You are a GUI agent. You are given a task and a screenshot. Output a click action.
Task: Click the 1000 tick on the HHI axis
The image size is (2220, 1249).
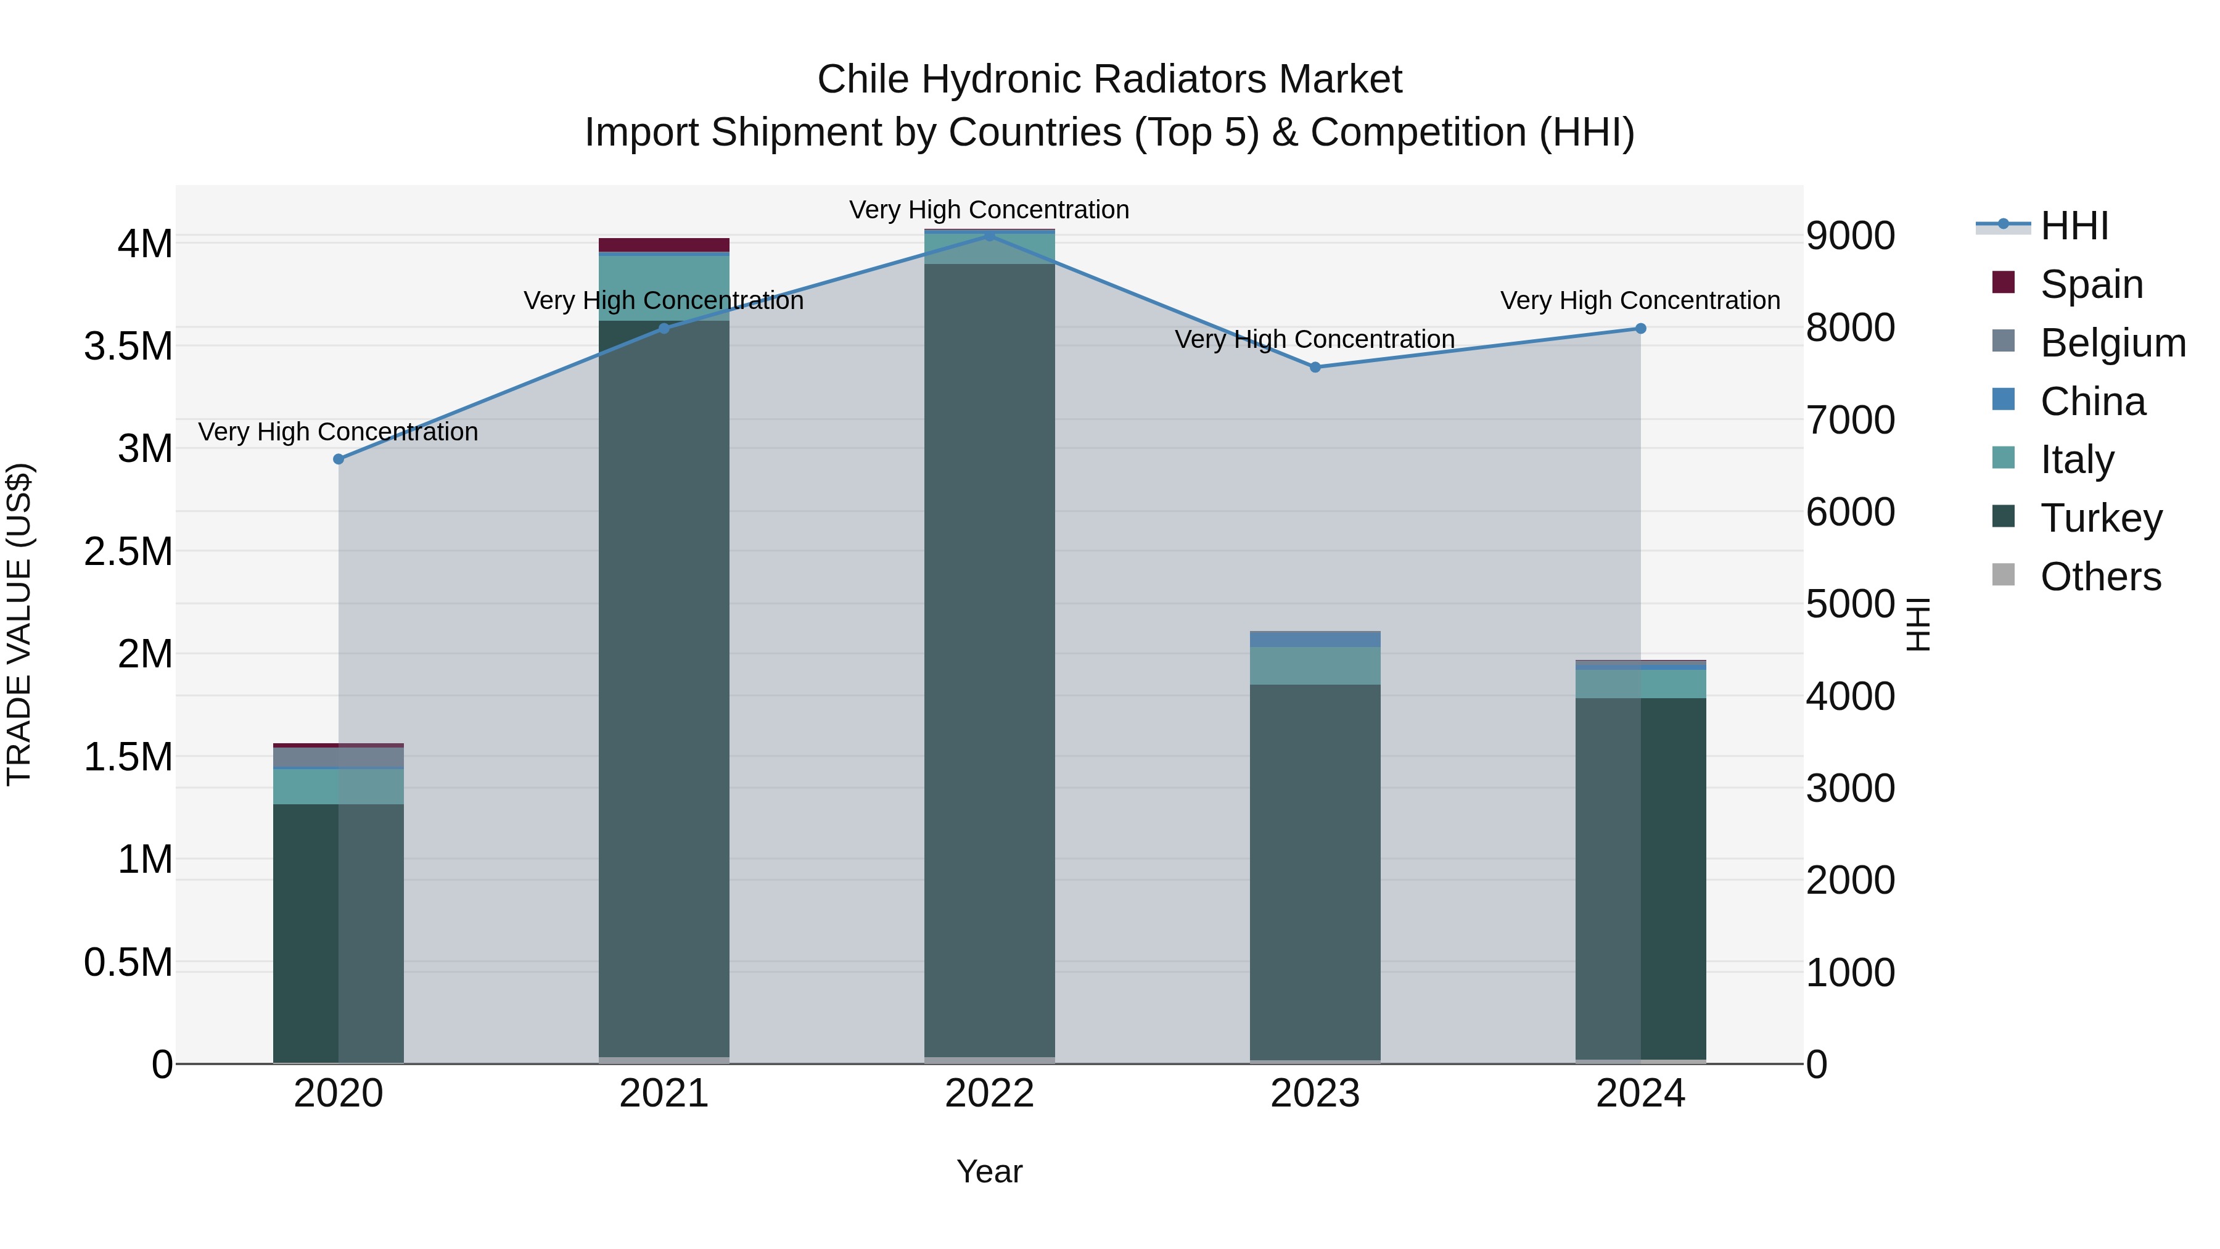click(x=1850, y=973)
